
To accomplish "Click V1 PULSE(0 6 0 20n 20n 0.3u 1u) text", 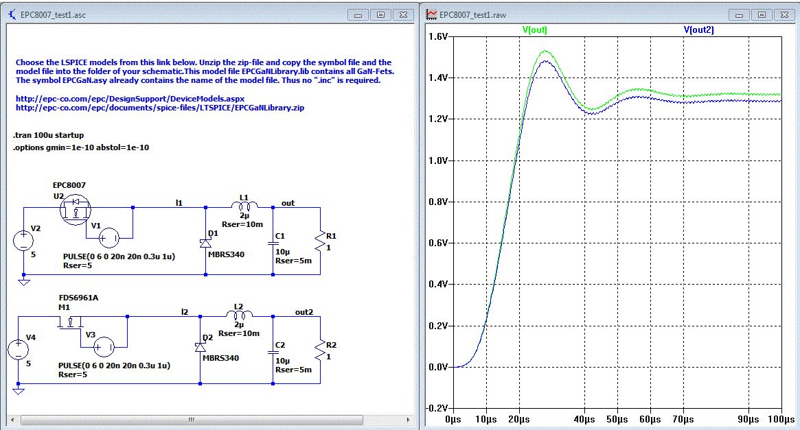I will pos(119,256).
